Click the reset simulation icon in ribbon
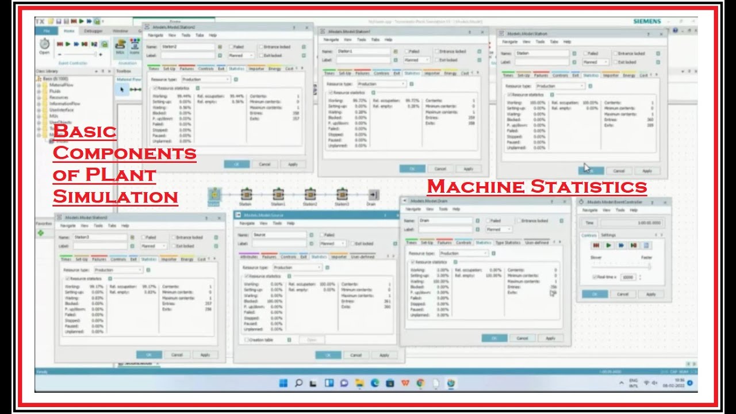Image resolution: width=736 pixels, height=414 pixels. pyautogui.click(x=59, y=44)
